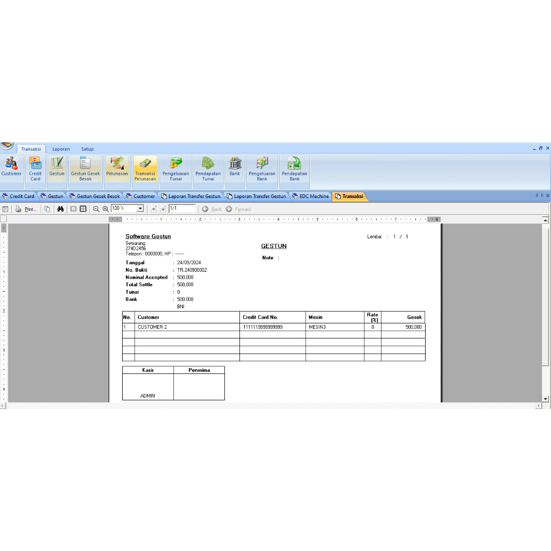Screen dimensions: 551x551
Task: Close the active document tab with X
Action: [x=547, y=195]
